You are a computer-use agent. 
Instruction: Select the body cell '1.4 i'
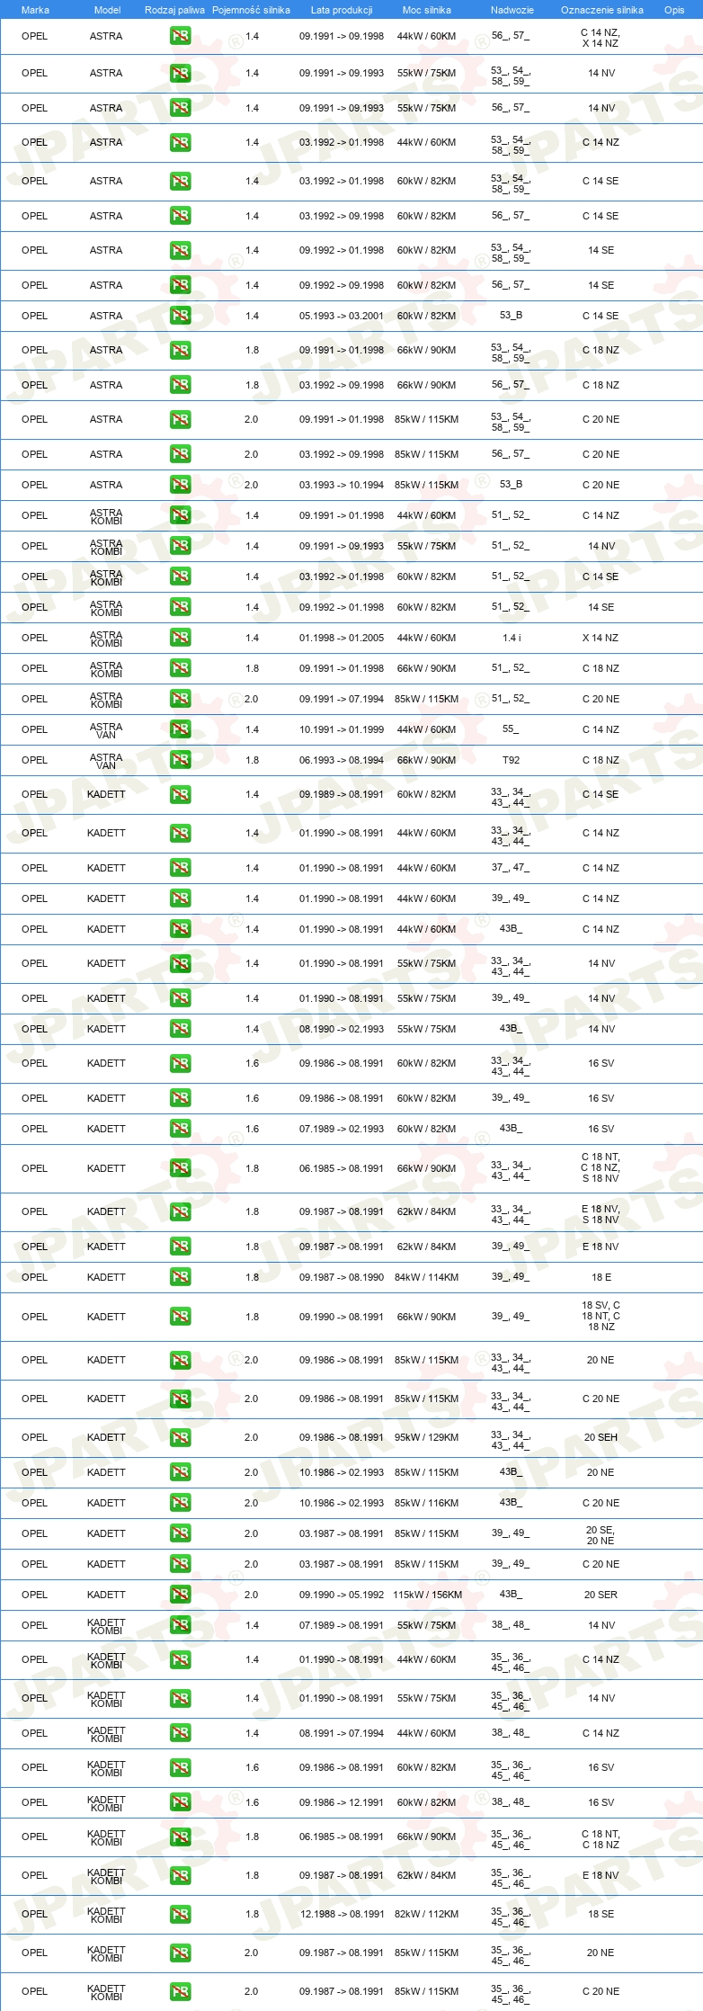[x=511, y=638]
